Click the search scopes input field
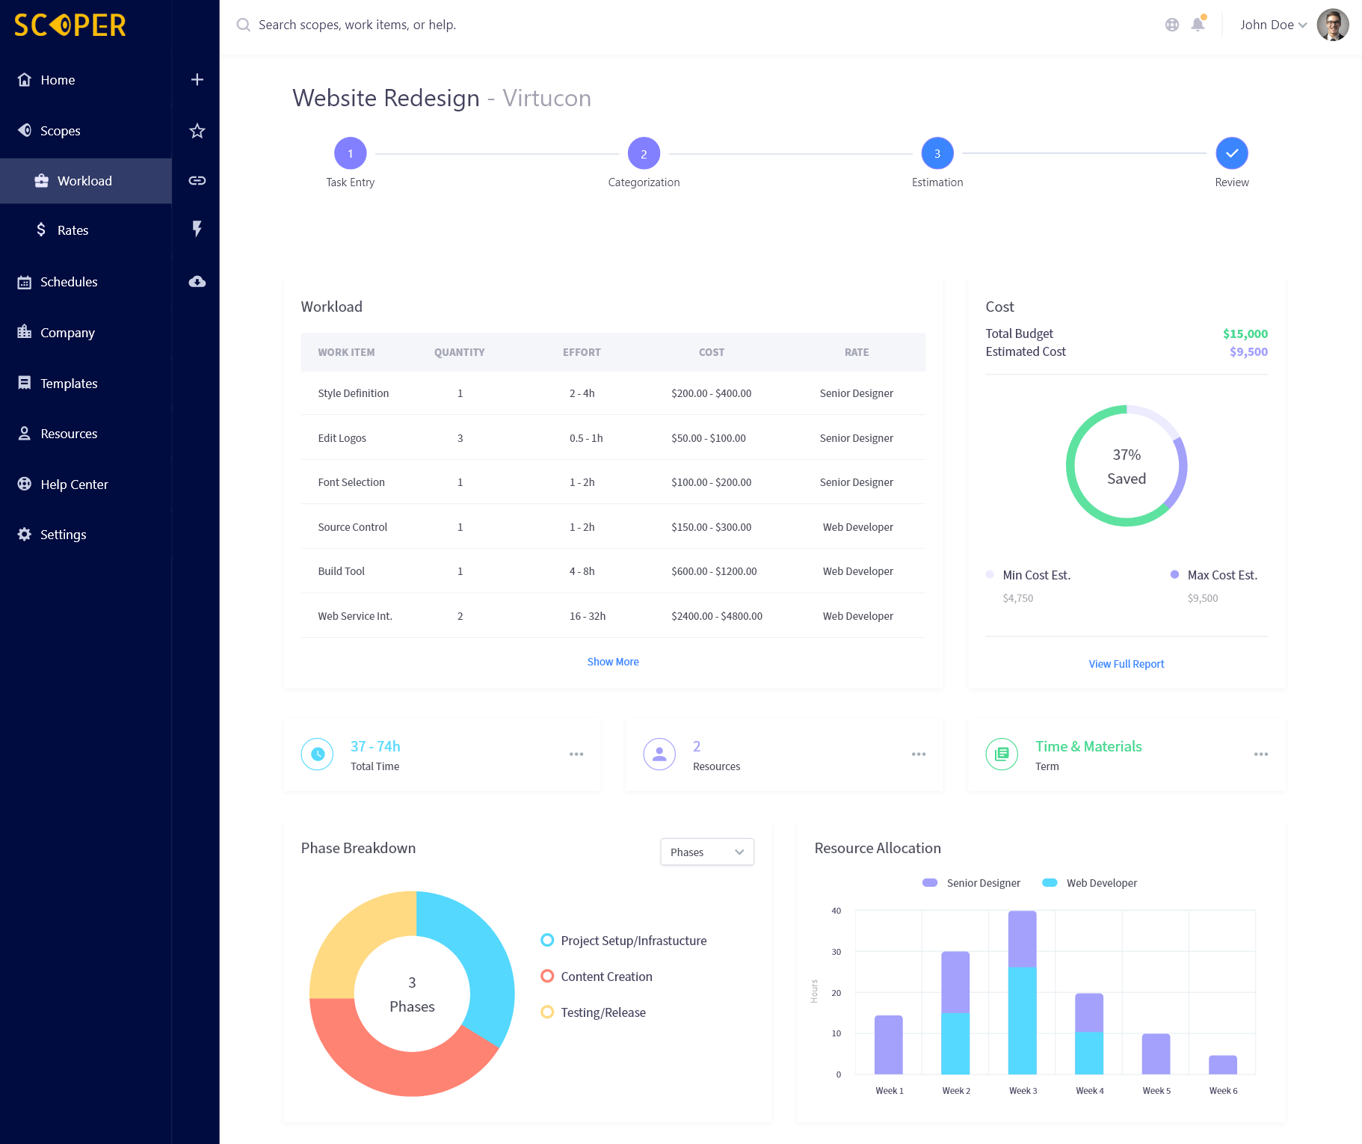This screenshot has width=1362, height=1144. pyautogui.click(x=357, y=25)
